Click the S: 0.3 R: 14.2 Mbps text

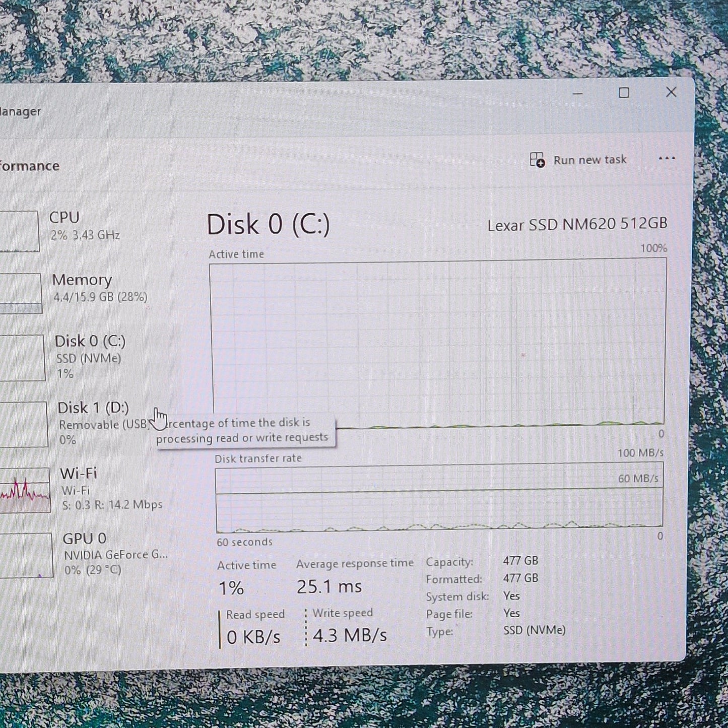pyautogui.click(x=112, y=504)
